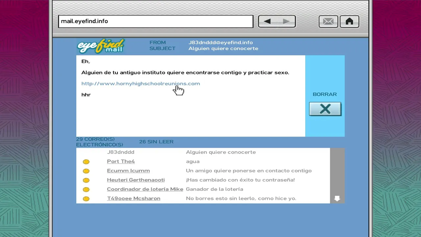Go to the browser home page
The image size is (421, 237).
click(x=349, y=22)
